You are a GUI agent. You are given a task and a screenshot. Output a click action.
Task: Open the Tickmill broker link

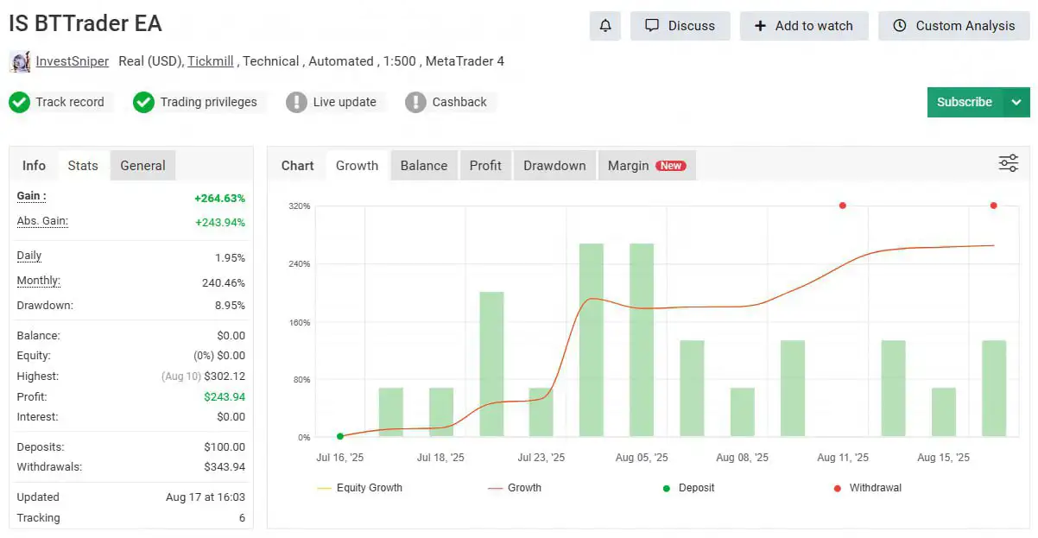coord(212,61)
